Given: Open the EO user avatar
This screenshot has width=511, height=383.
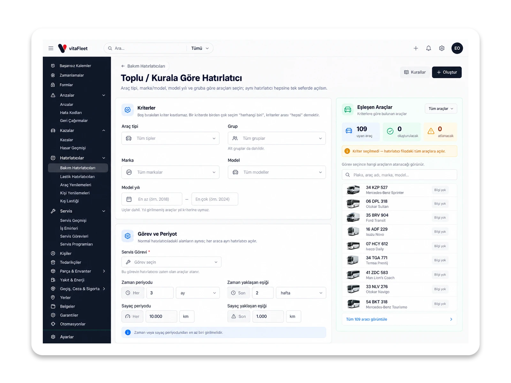Looking at the screenshot, I should click(x=457, y=48).
